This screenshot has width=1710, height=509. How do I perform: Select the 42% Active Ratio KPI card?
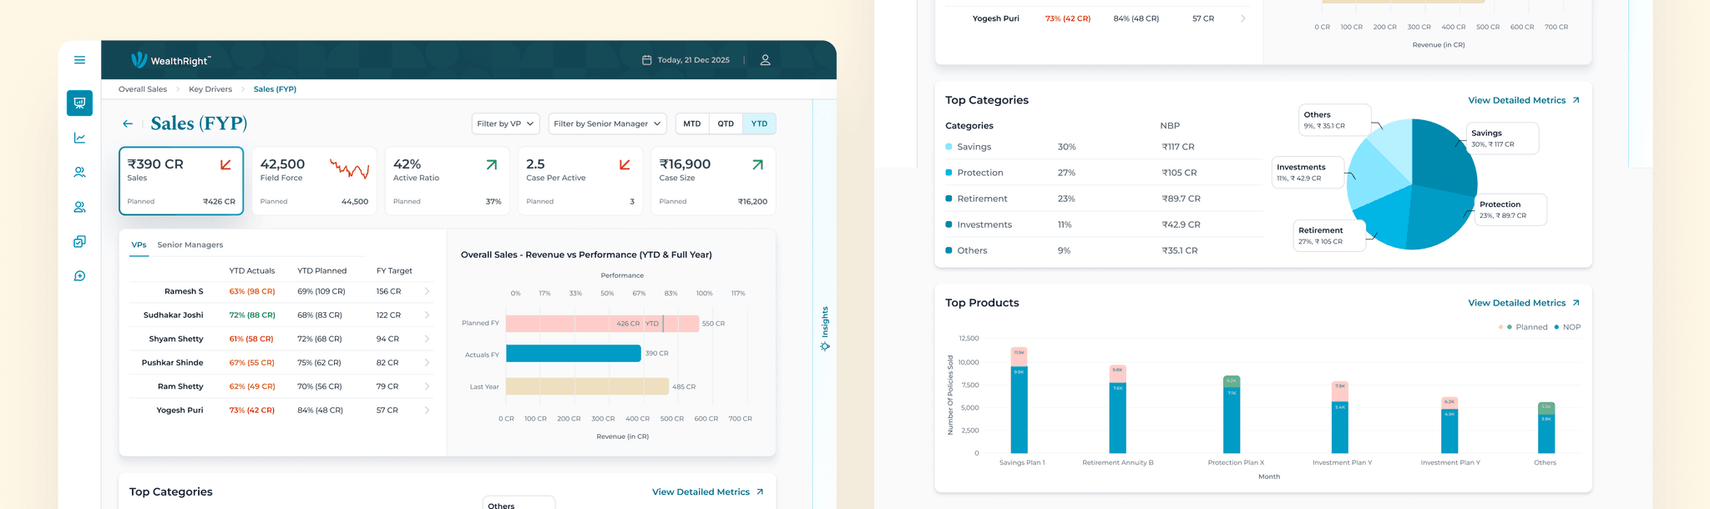coord(448,181)
